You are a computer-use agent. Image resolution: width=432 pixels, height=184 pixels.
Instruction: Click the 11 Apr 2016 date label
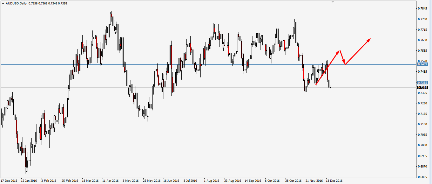(110, 181)
